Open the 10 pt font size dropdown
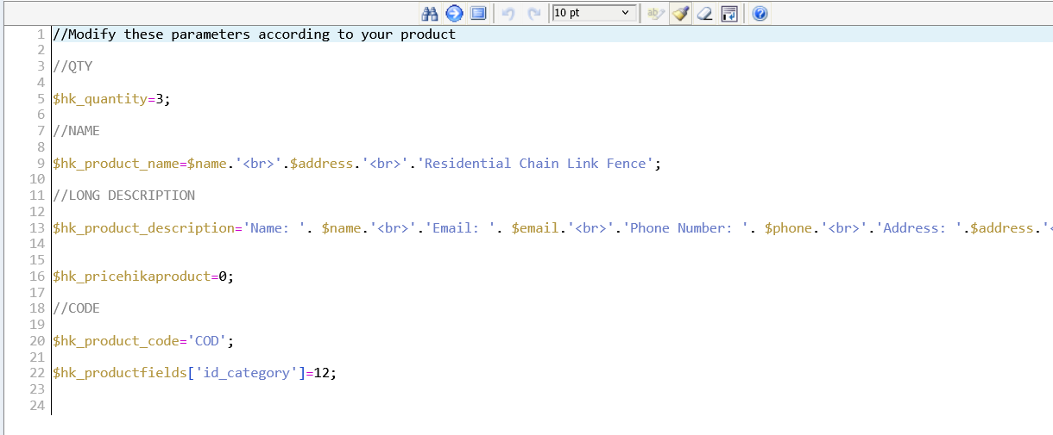 [x=593, y=13]
